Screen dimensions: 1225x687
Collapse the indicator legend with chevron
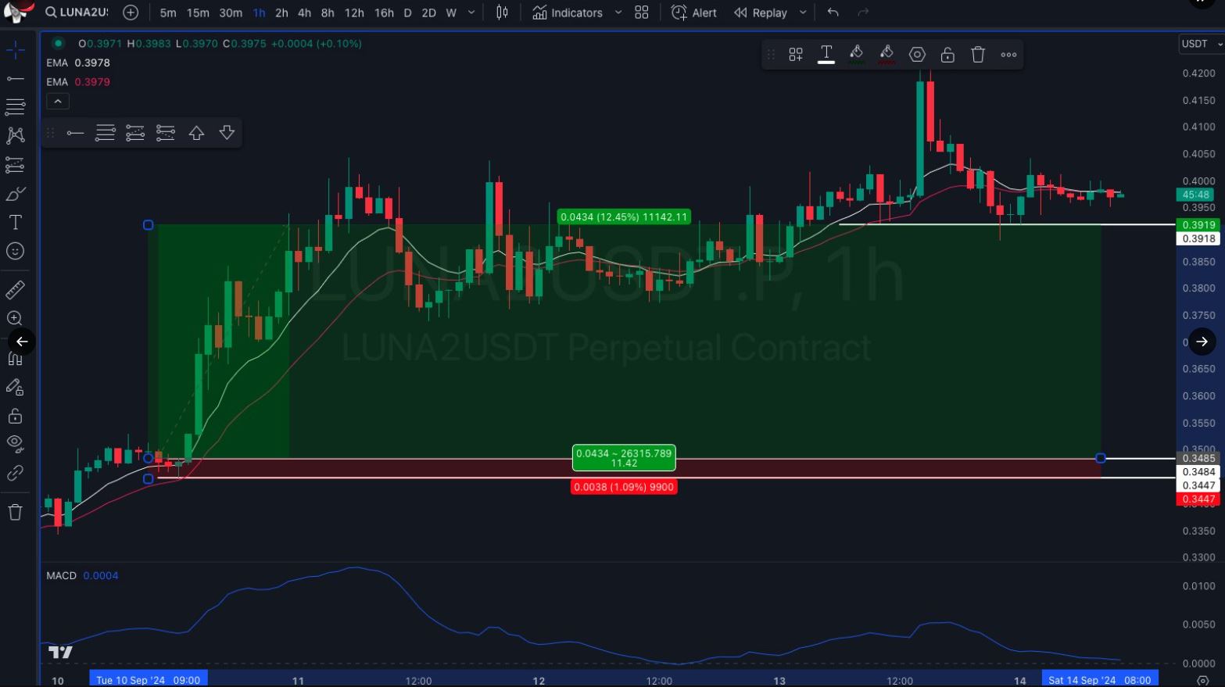click(x=58, y=101)
